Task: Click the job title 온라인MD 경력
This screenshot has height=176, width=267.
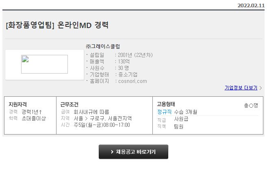Action: pyautogui.click(x=83, y=25)
